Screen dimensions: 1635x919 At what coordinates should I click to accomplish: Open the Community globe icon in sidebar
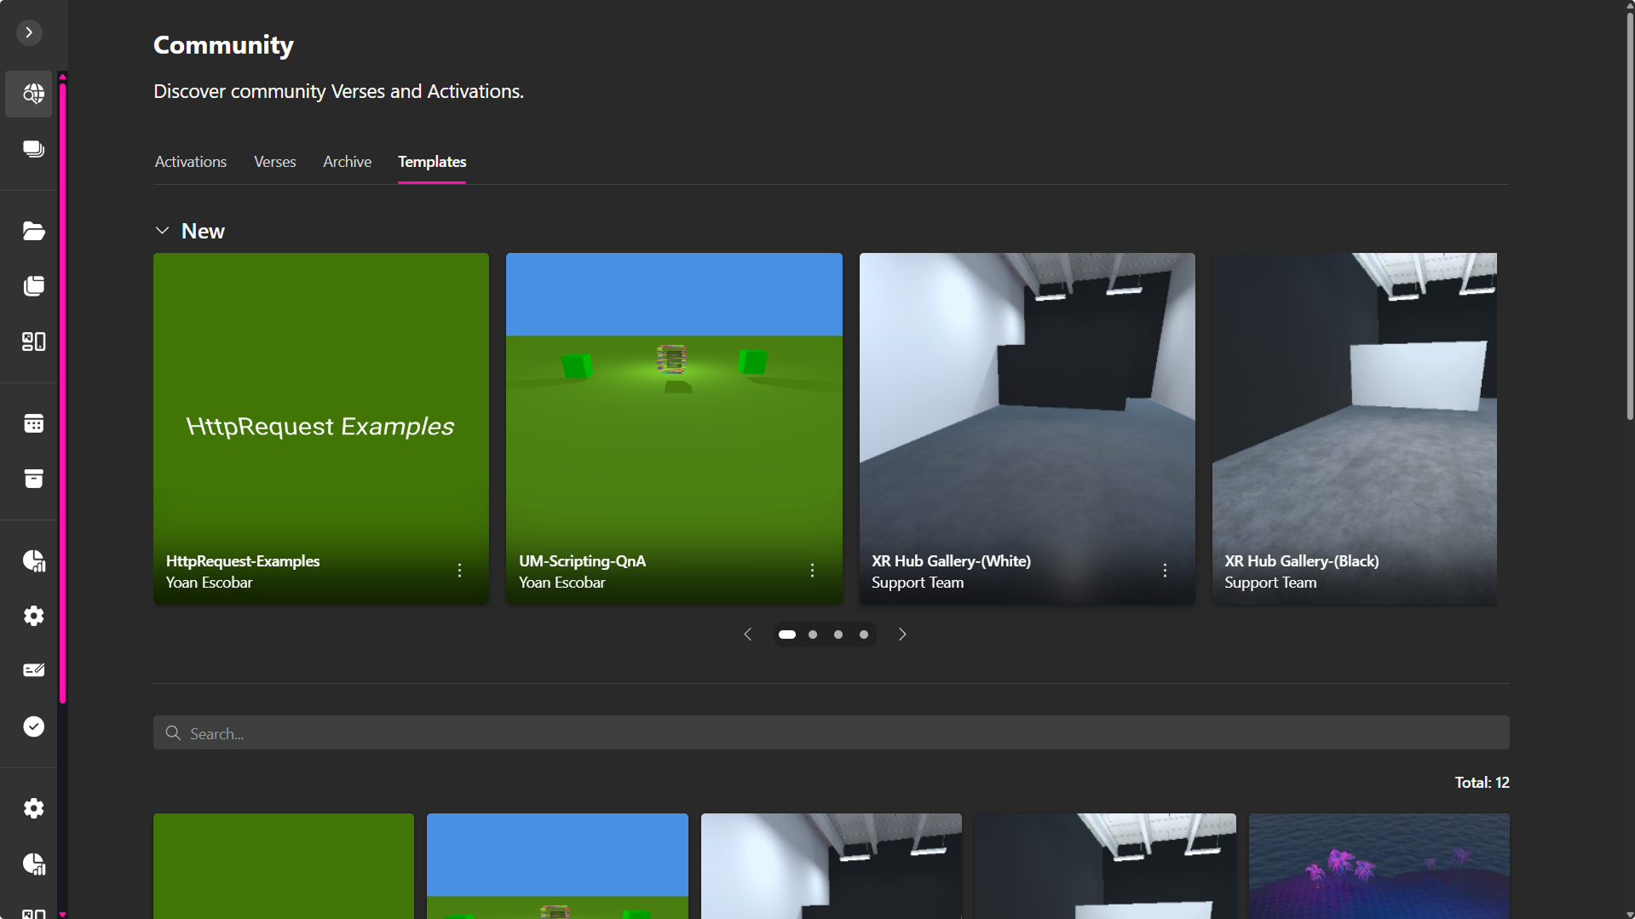click(33, 94)
